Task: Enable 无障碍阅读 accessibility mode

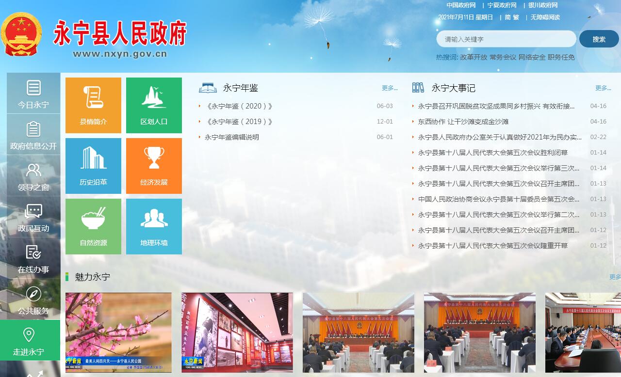Action: point(545,17)
